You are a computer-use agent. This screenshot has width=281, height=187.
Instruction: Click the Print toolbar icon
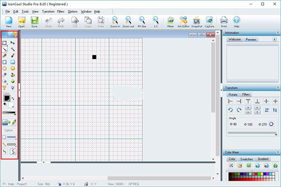[x=224, y=22]
